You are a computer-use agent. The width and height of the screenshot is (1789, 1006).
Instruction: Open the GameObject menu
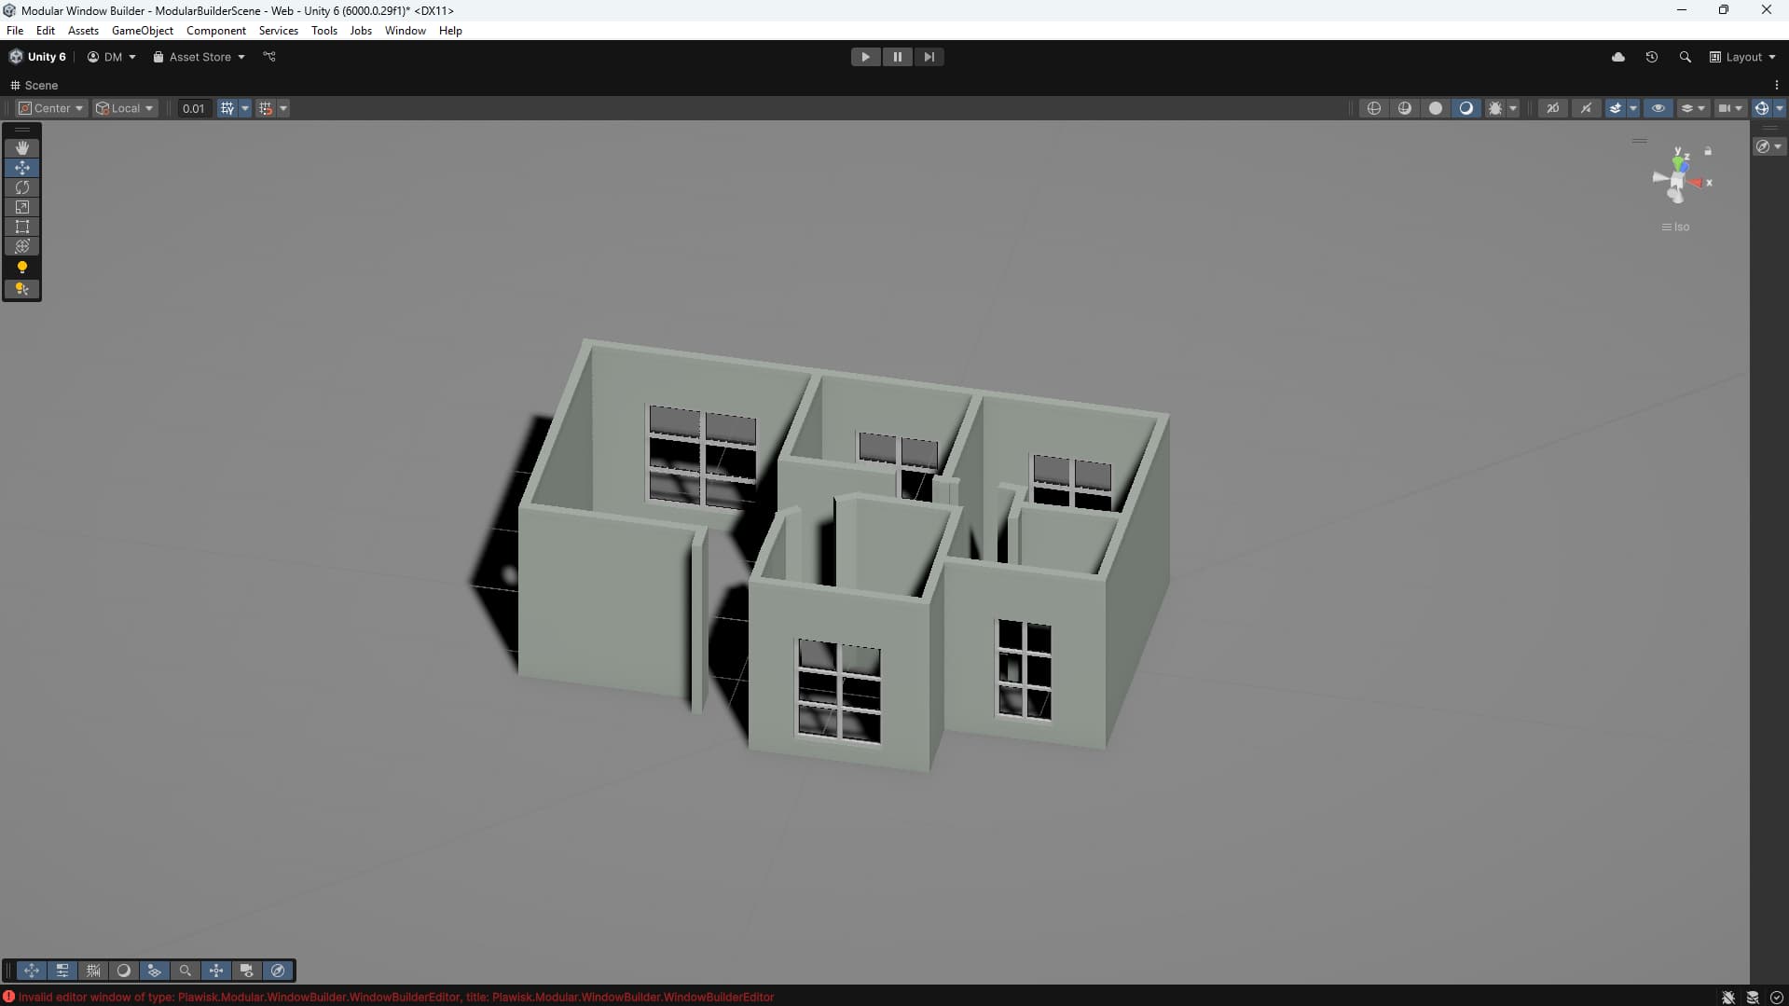[x=142, y=31]
